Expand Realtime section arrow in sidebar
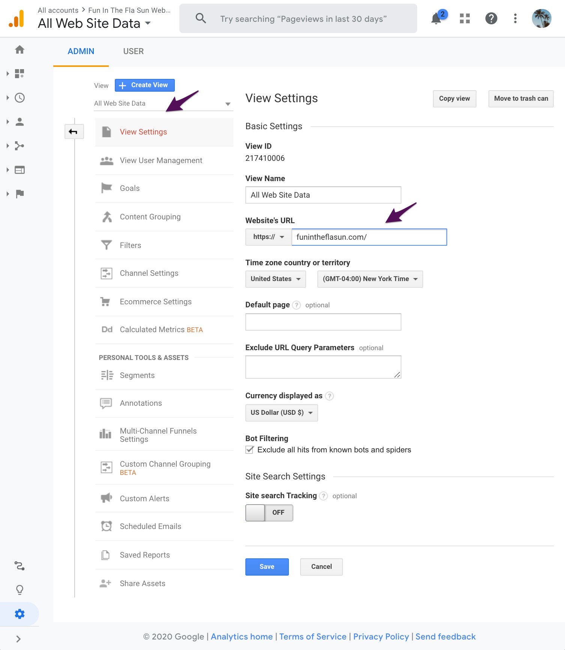565x650 pixels. pyautogui.click(x=8, y=98)
